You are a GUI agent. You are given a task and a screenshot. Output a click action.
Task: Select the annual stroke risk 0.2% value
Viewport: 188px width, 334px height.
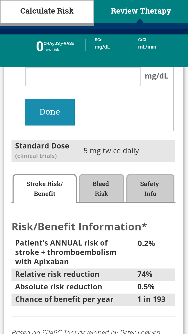tap(146, 243)
